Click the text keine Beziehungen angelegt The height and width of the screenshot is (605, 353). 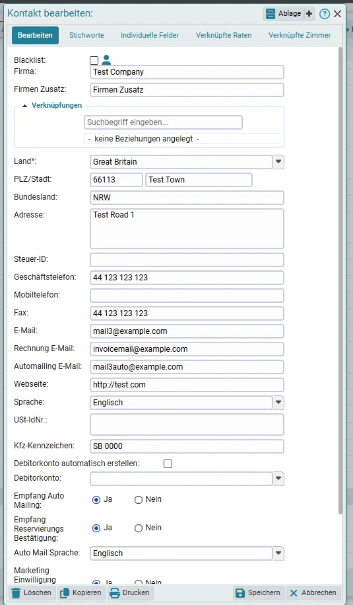point(144,139)
